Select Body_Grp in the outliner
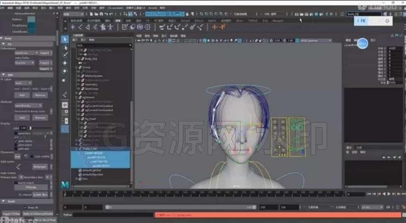Screen dimensions: 406x223 point(91,59)
